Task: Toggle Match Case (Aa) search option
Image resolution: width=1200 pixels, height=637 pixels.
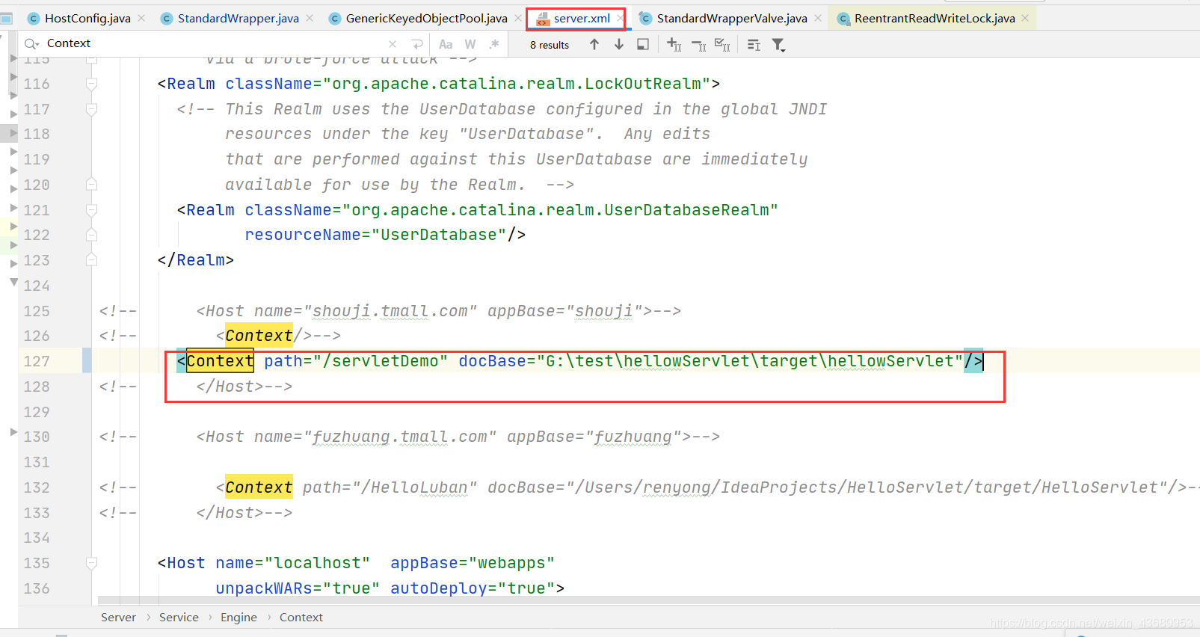Action: 446,44
